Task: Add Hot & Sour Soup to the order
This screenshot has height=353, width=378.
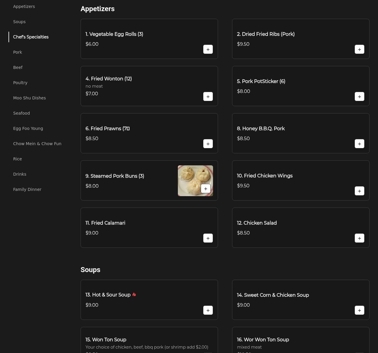Action: (x=208, y=310)
